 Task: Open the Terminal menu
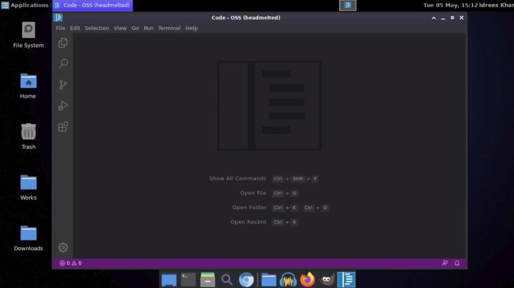pos(169,28)
